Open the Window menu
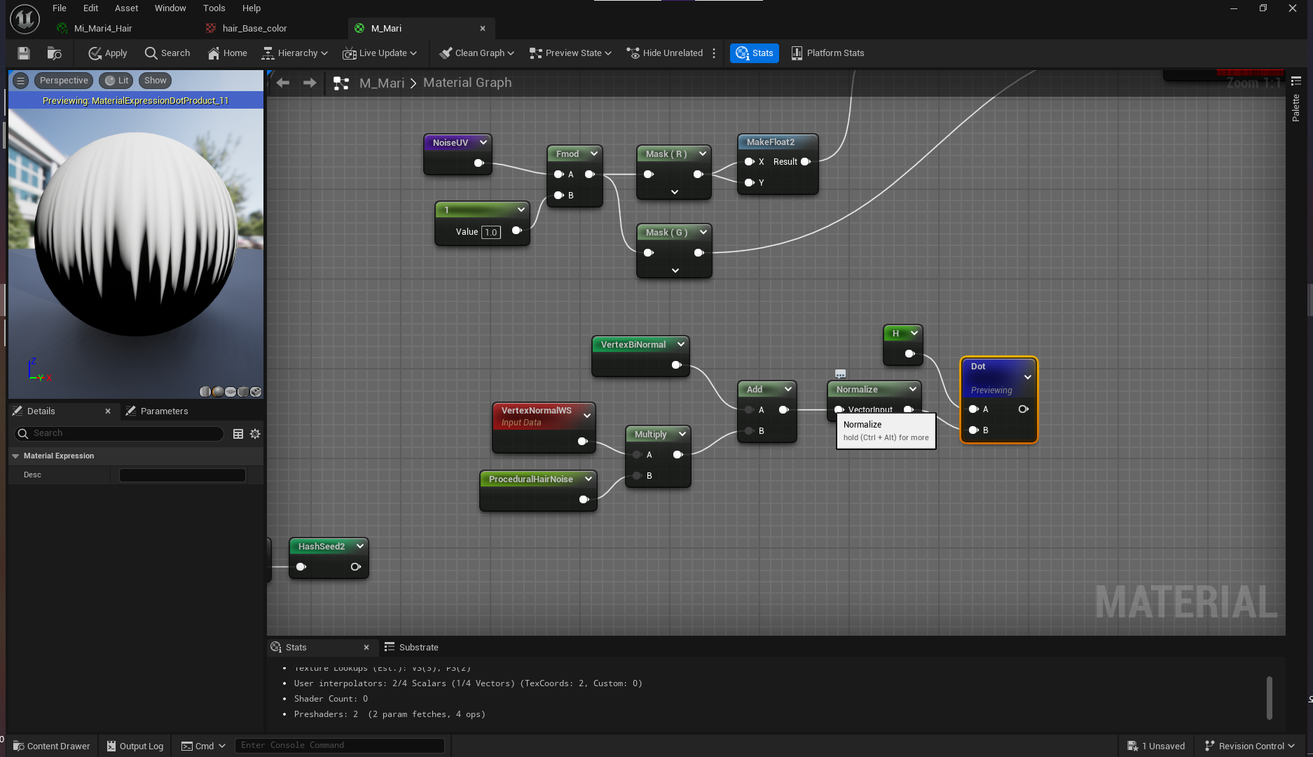This screenshot has width=1313, height=757. pos(170,8)
